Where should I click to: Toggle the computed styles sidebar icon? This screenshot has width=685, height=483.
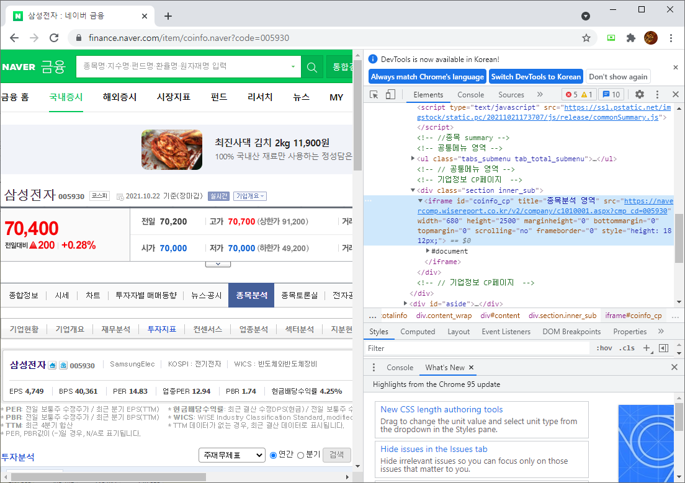(x=664, y=348)
